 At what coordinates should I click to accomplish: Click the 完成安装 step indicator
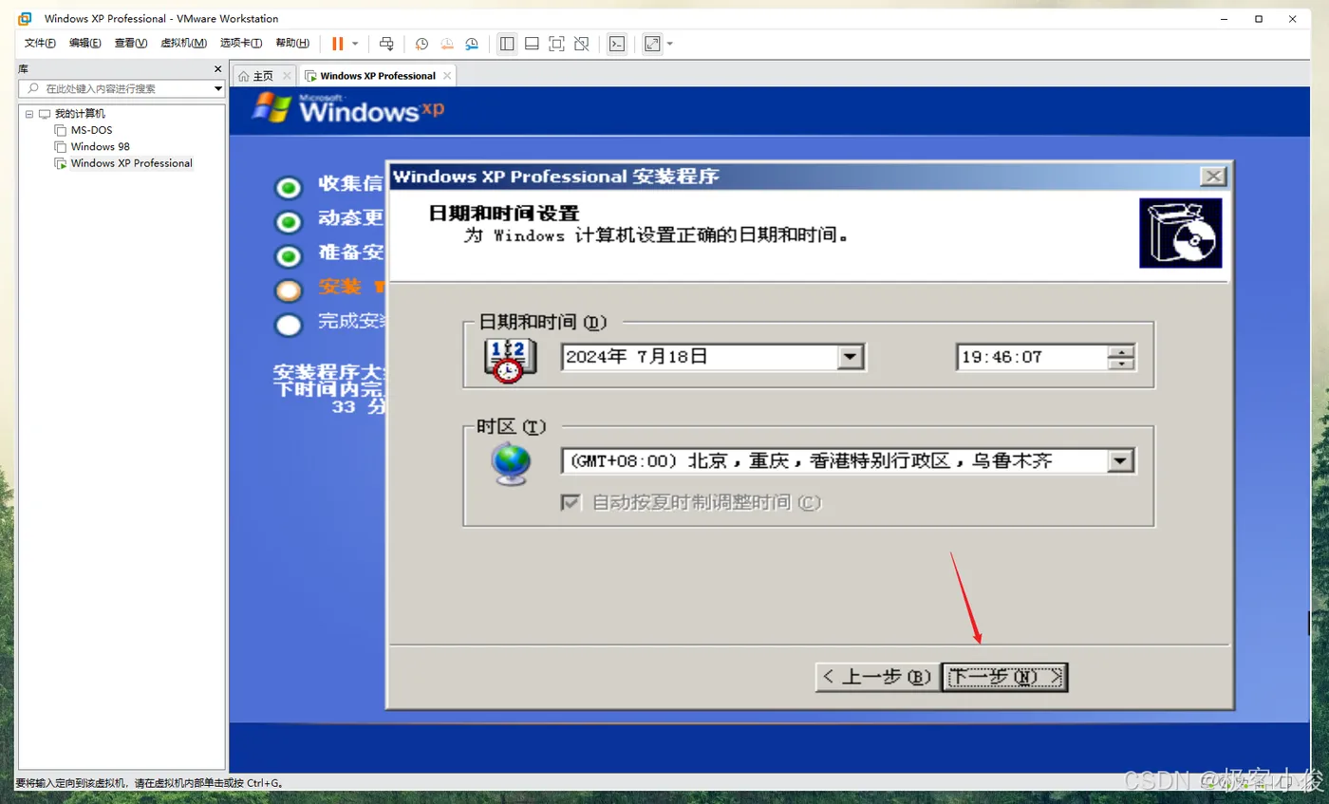(289, 325)
